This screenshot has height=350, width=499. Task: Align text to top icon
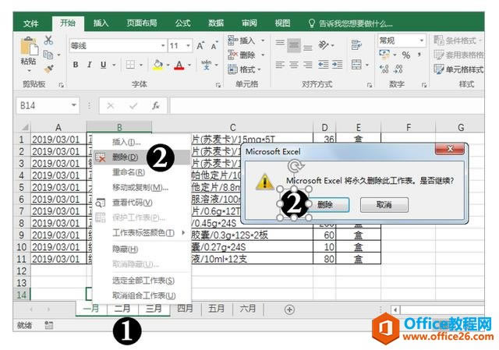point(280,44)
